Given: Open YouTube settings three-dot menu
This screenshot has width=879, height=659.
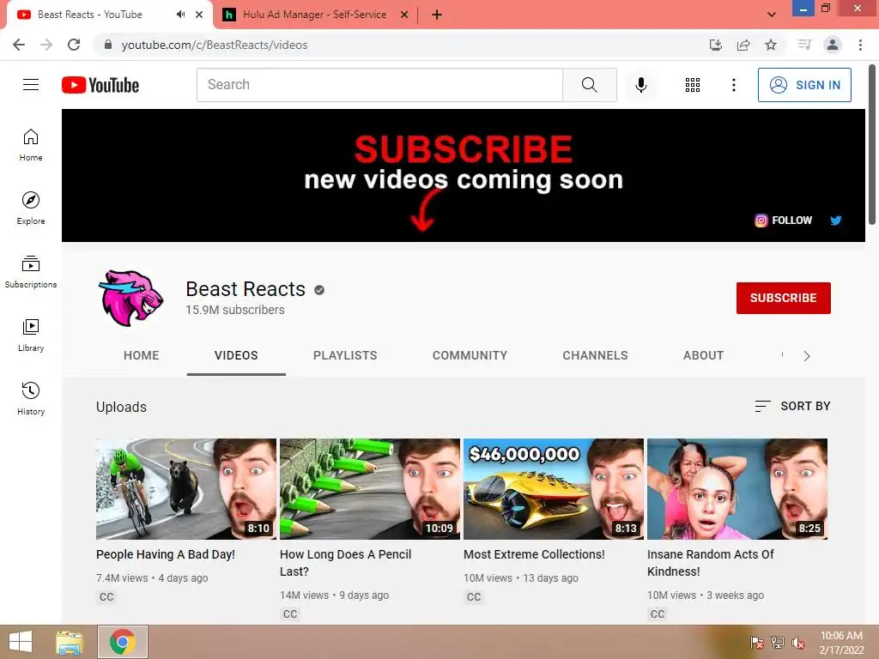Looking at the screenshot, I should 734,85.
